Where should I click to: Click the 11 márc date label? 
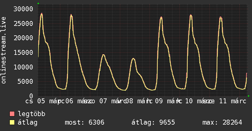tap(232, 101)
